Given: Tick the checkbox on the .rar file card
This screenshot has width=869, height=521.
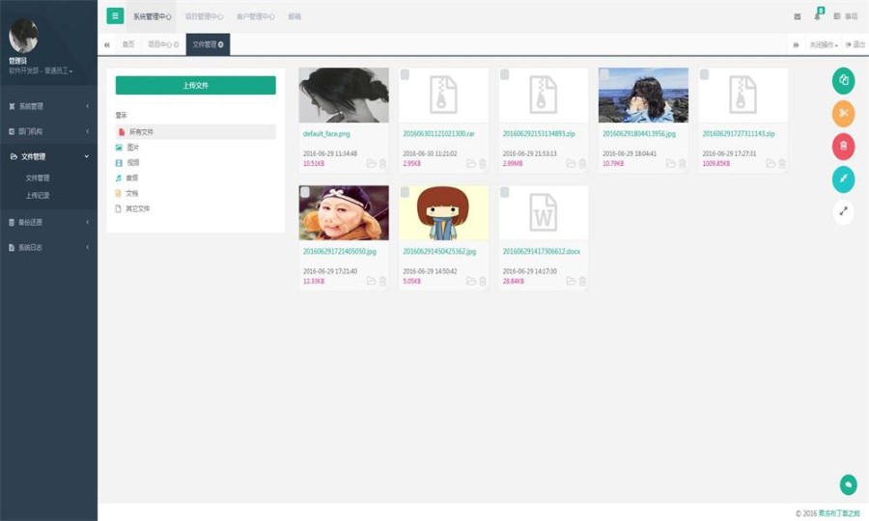Looking at the screenshot, I should point(406,74).
